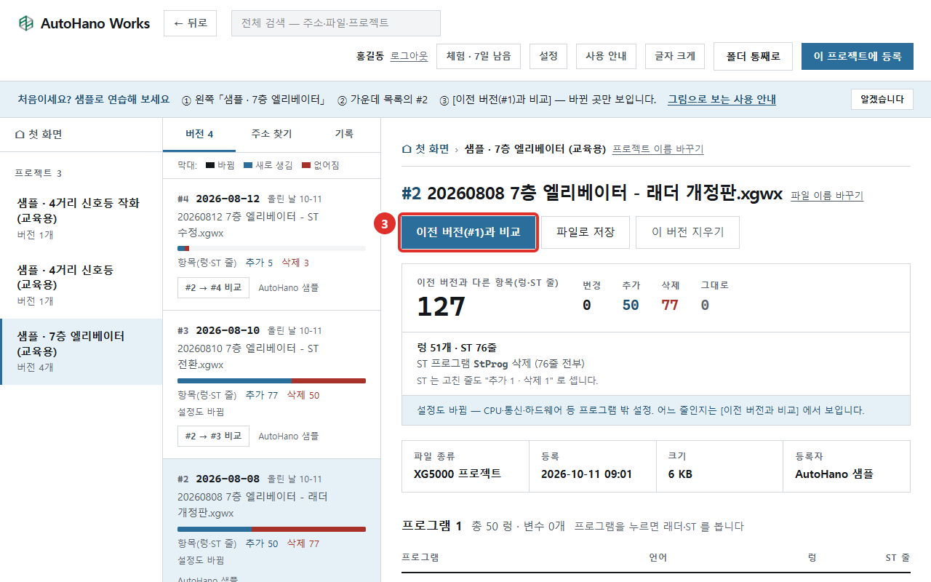Click the #2 → #4 비교 button
This screenshot has height=582, width=931.
click(x=213, y=287)
